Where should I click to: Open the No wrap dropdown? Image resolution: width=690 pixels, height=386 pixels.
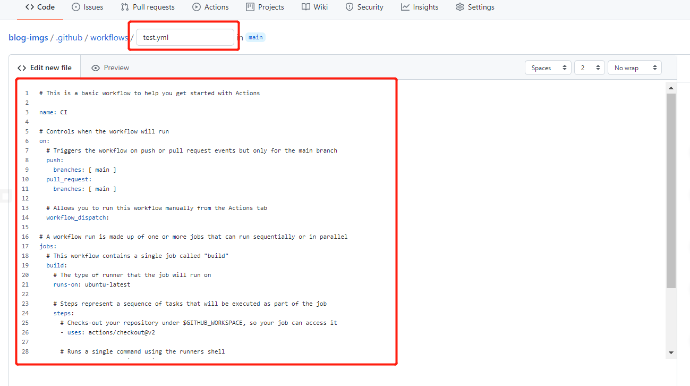(634, 68)
